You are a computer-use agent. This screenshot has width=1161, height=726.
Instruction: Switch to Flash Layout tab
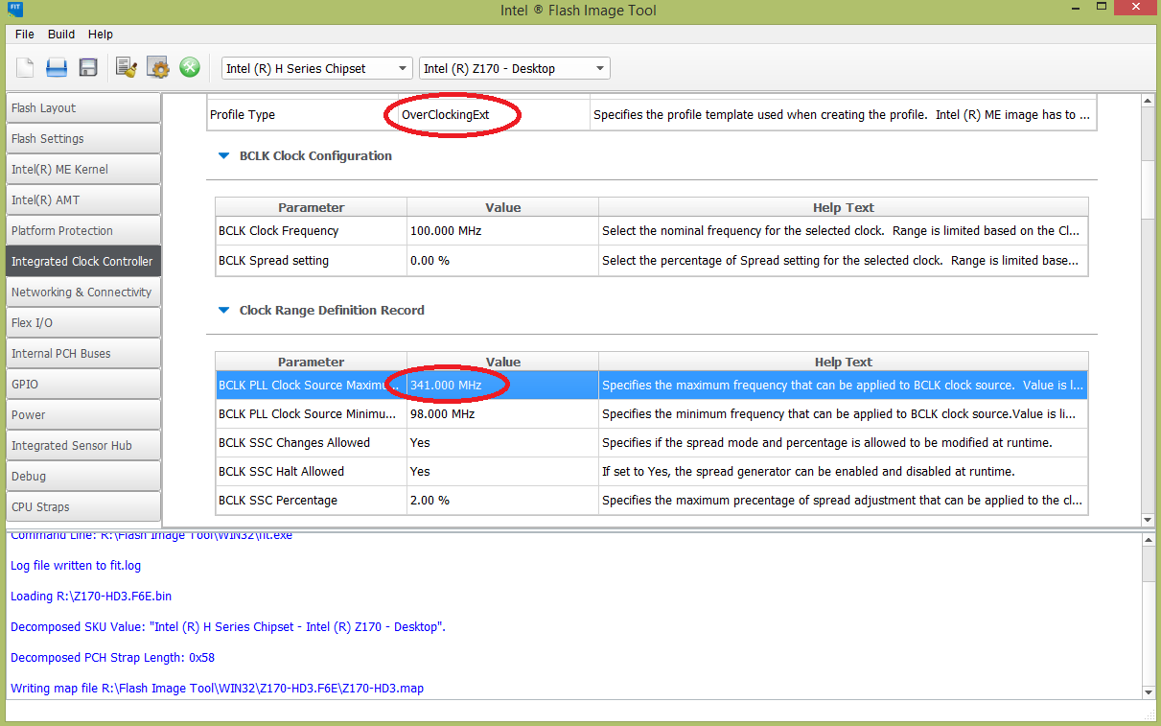[82, 108]
